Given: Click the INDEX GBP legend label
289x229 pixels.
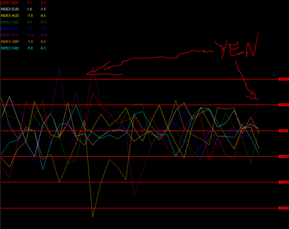Looking at the screenshot, I should click(x=10, y=42).
